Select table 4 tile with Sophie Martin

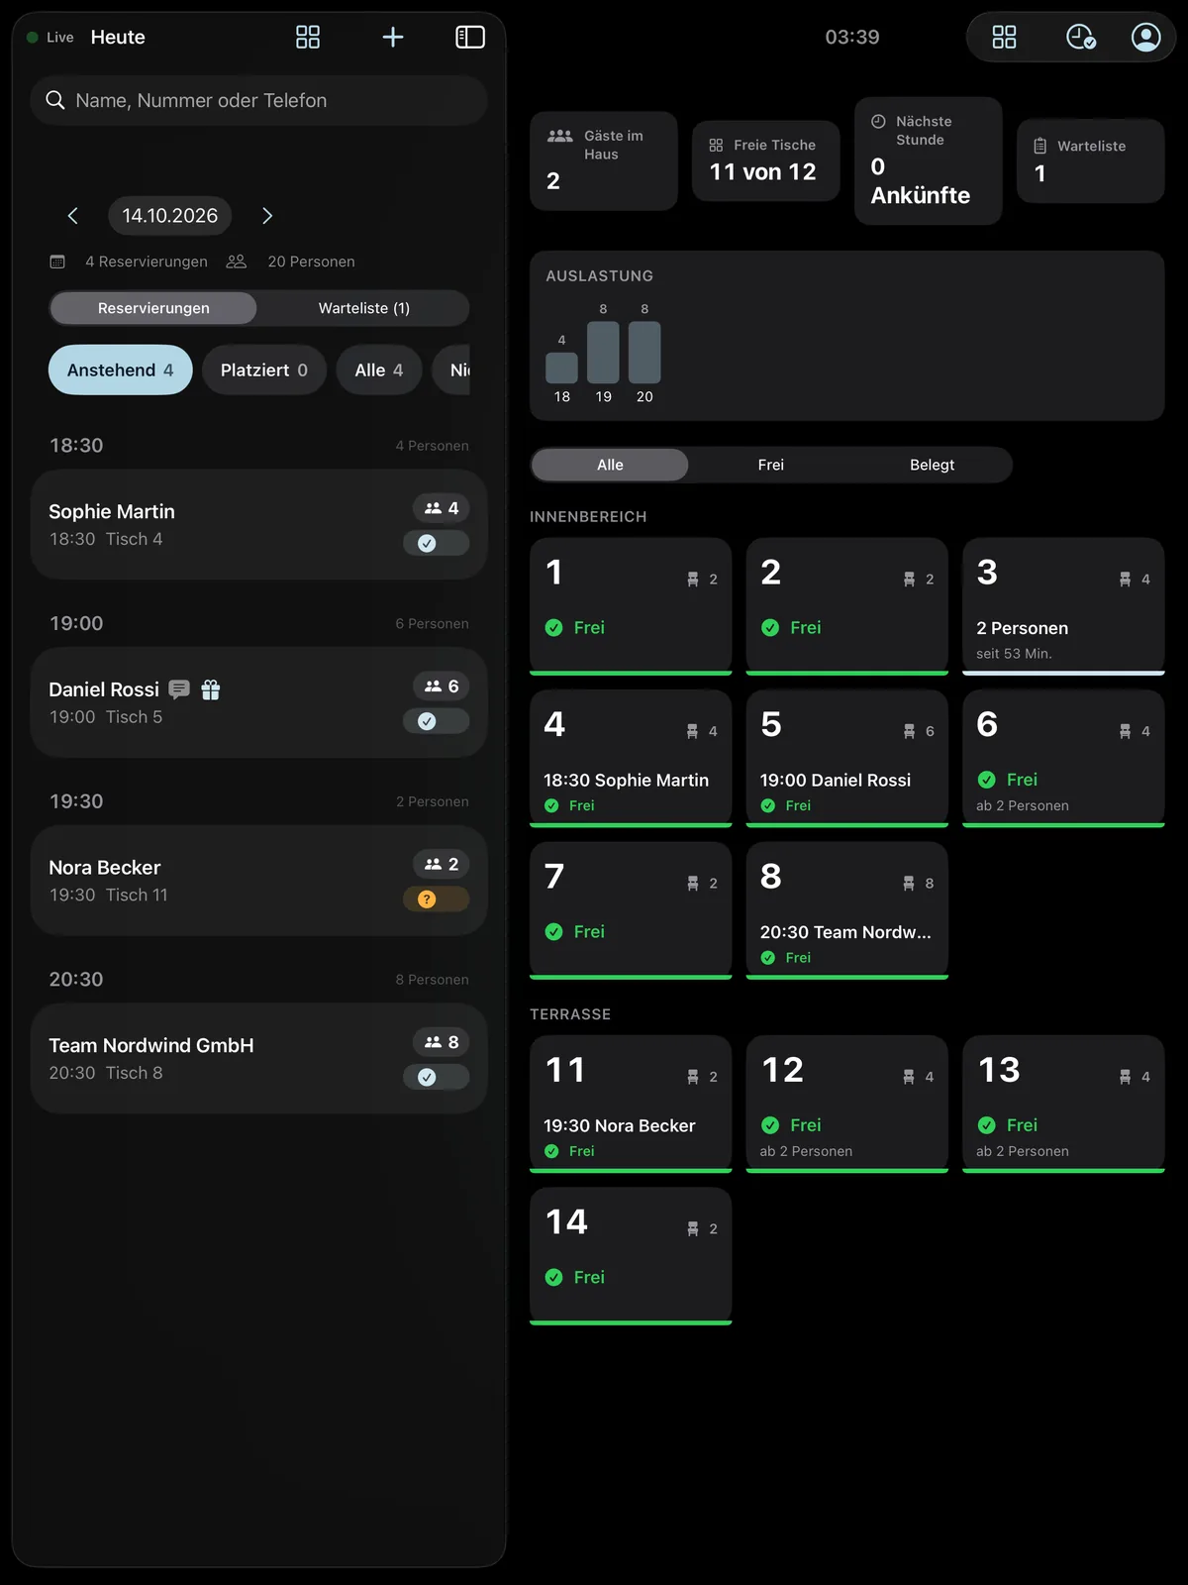[631, 759]
